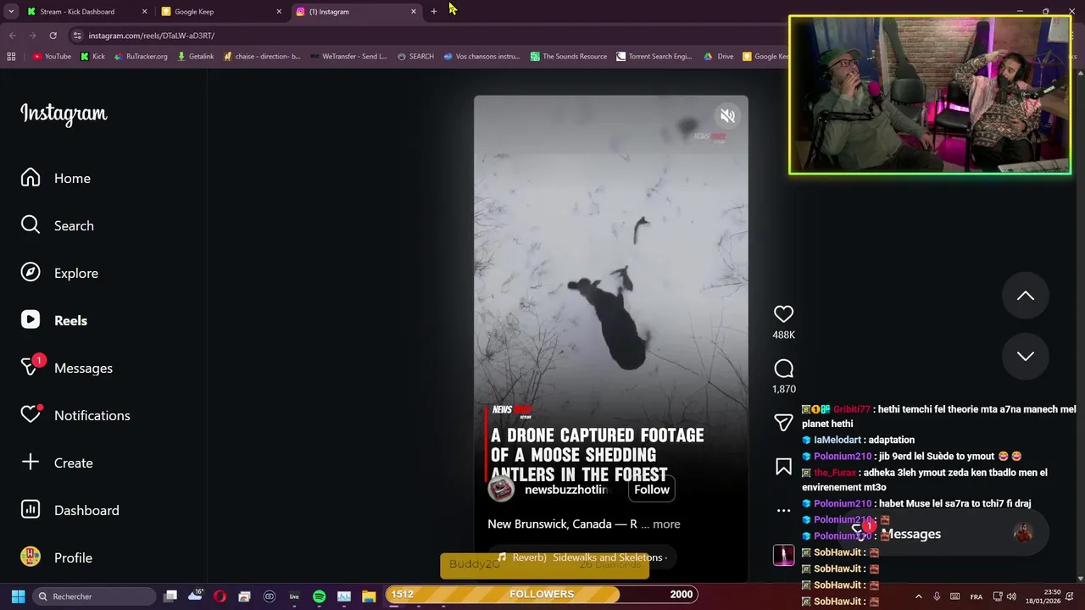The width and height of the screenshot is (1085, 610).
Task: Open the Chrome apps grid
Action: pyautogui.click(x=11, y=57)
